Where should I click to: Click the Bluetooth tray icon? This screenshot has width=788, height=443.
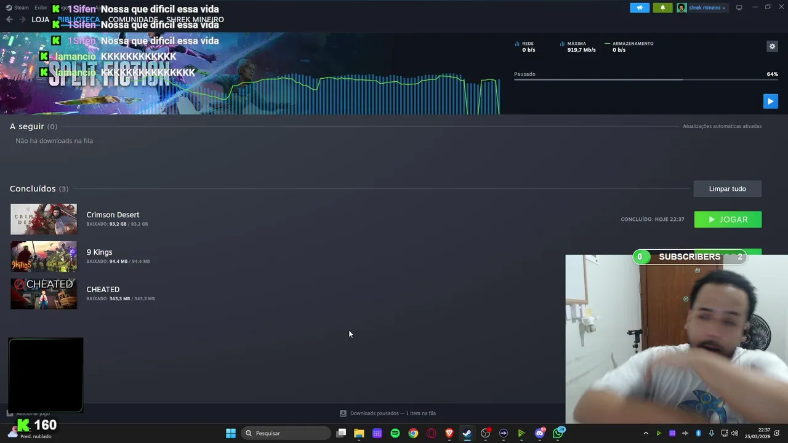(698, 433)
